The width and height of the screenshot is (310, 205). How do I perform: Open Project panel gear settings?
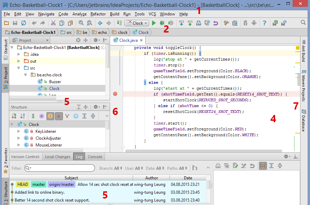[96, 40]
